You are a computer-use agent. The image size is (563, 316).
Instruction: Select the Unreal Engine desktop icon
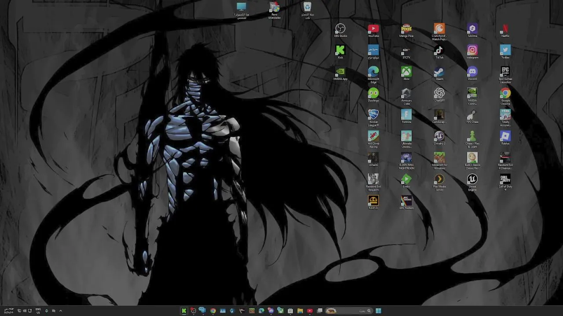[x=472, y=183]
